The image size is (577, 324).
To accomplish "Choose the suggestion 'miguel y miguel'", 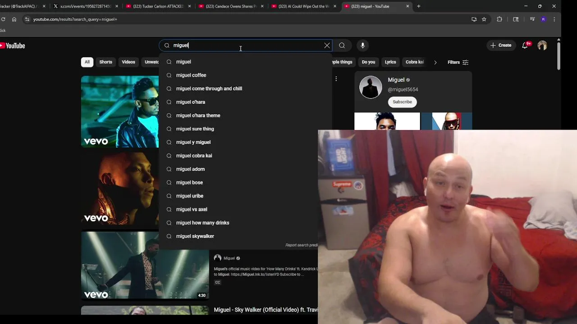I will (x=245, y=142).
